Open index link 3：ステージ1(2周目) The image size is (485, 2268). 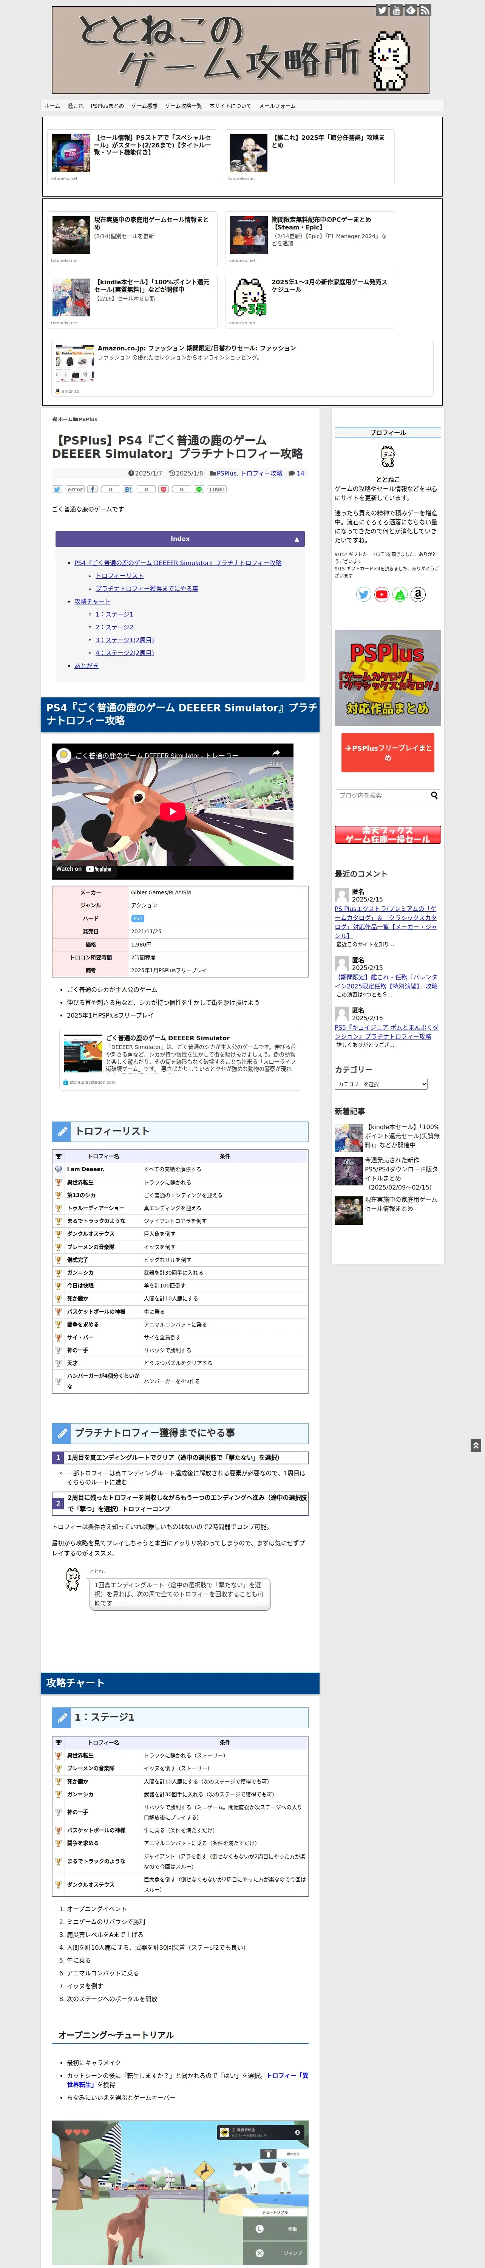coord(125,640)
